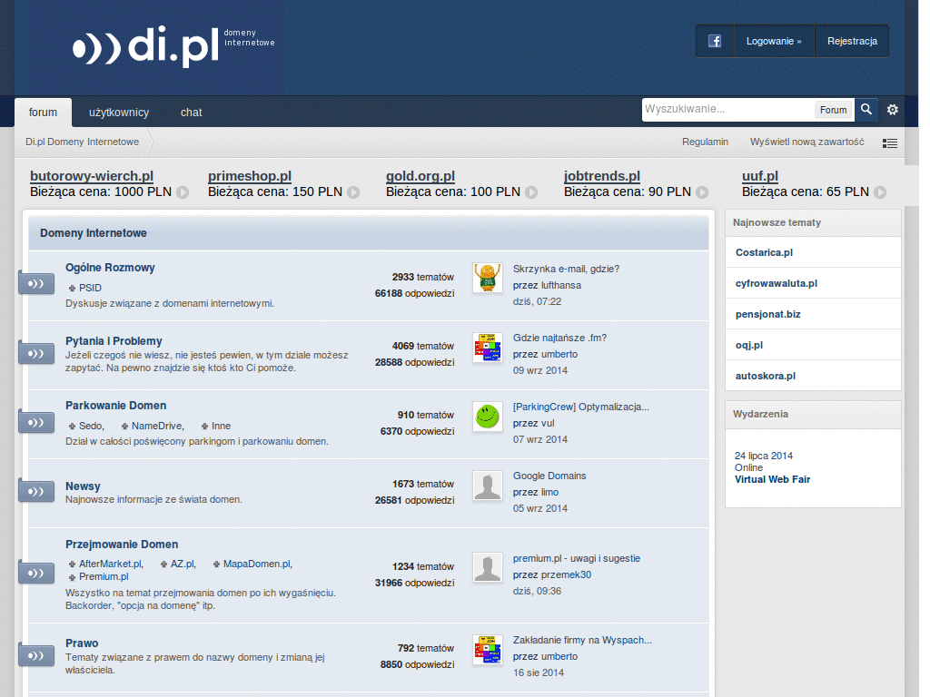Switch to the użytkownicy tab

119,112
